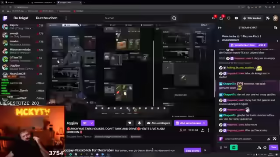Open the three-dot more menu beside Durchsuchen
This screenshot has width=280, height=157.
[66, 18]
